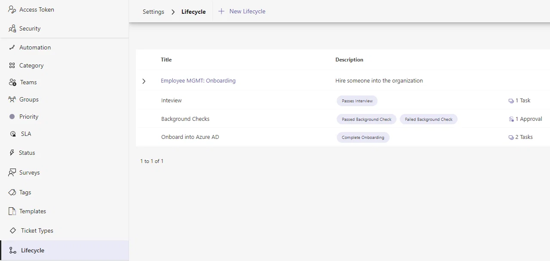Click the Lifecycle breadcrumb label
The height and width of the screenshot is (261, 550).
tap(194, 12)
